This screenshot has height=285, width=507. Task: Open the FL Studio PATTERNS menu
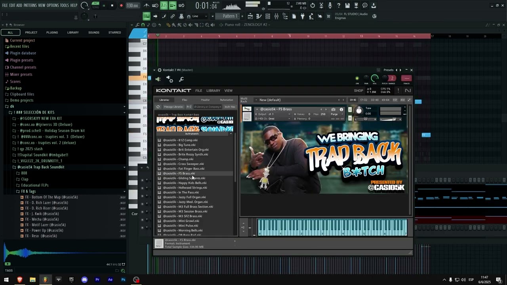click(x=30, y=6)
